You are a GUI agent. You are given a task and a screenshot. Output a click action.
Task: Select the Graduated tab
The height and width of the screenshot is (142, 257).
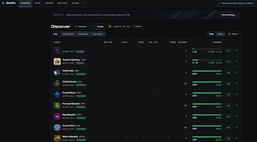(83, 34)
